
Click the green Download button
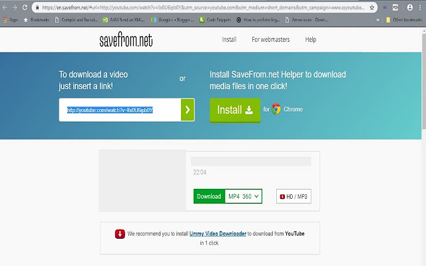209,196
